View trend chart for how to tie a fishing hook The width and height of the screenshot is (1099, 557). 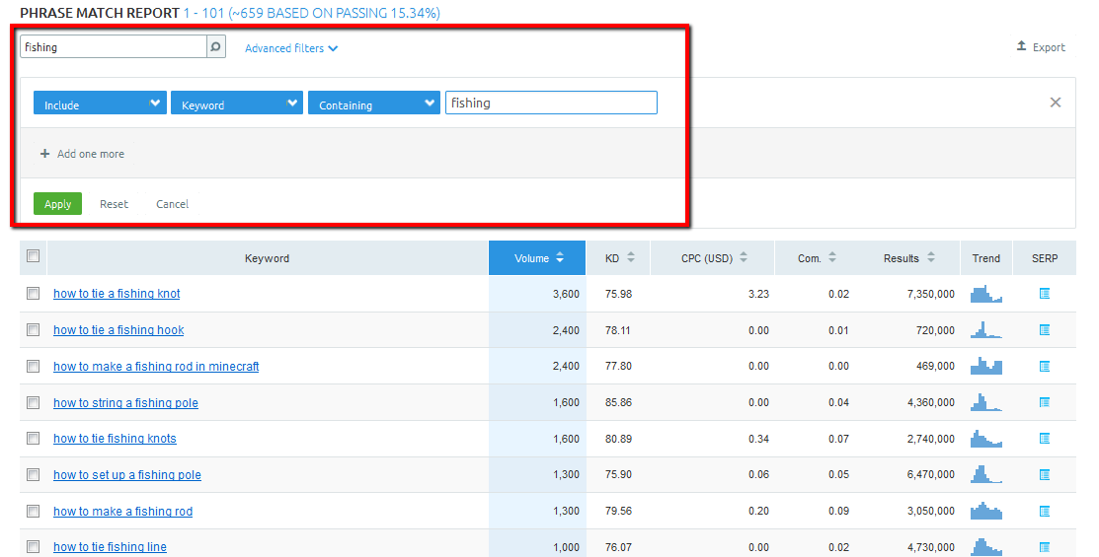coord(986,329)
